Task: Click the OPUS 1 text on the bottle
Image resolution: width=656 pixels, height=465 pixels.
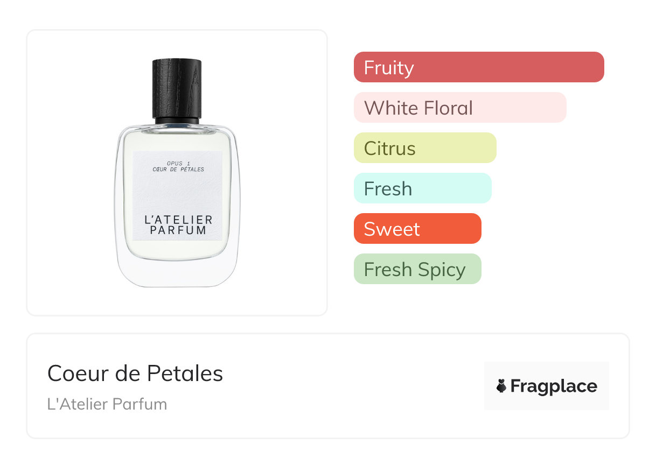Action: (x=177, y=163)
